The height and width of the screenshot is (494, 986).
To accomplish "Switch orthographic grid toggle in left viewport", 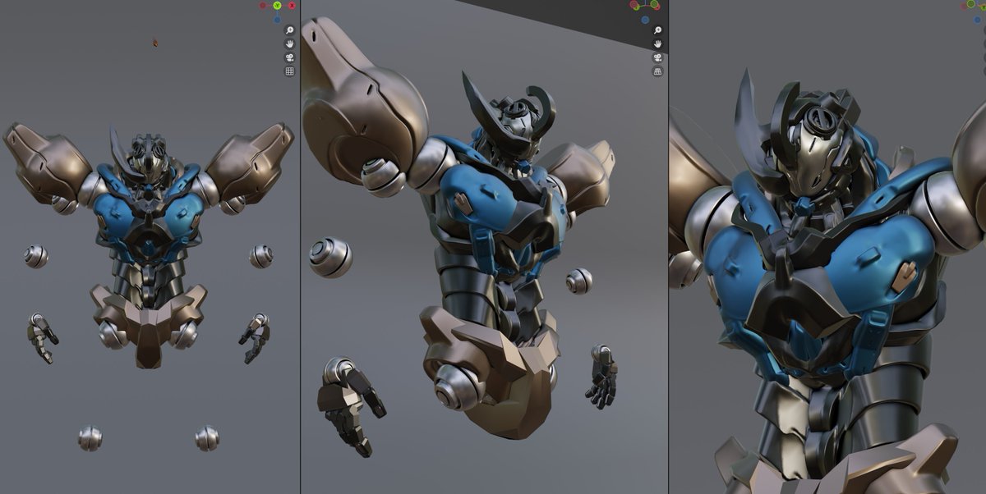I will click(289, 71).
